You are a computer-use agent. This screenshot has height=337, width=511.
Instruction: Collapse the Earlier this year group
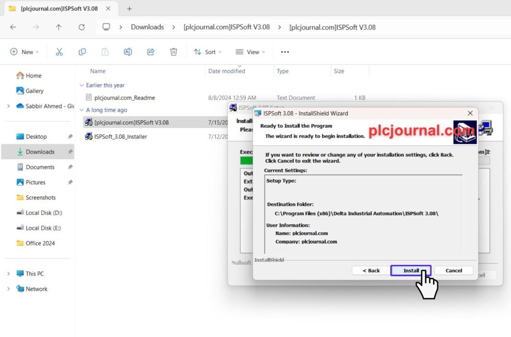point(81,85)
